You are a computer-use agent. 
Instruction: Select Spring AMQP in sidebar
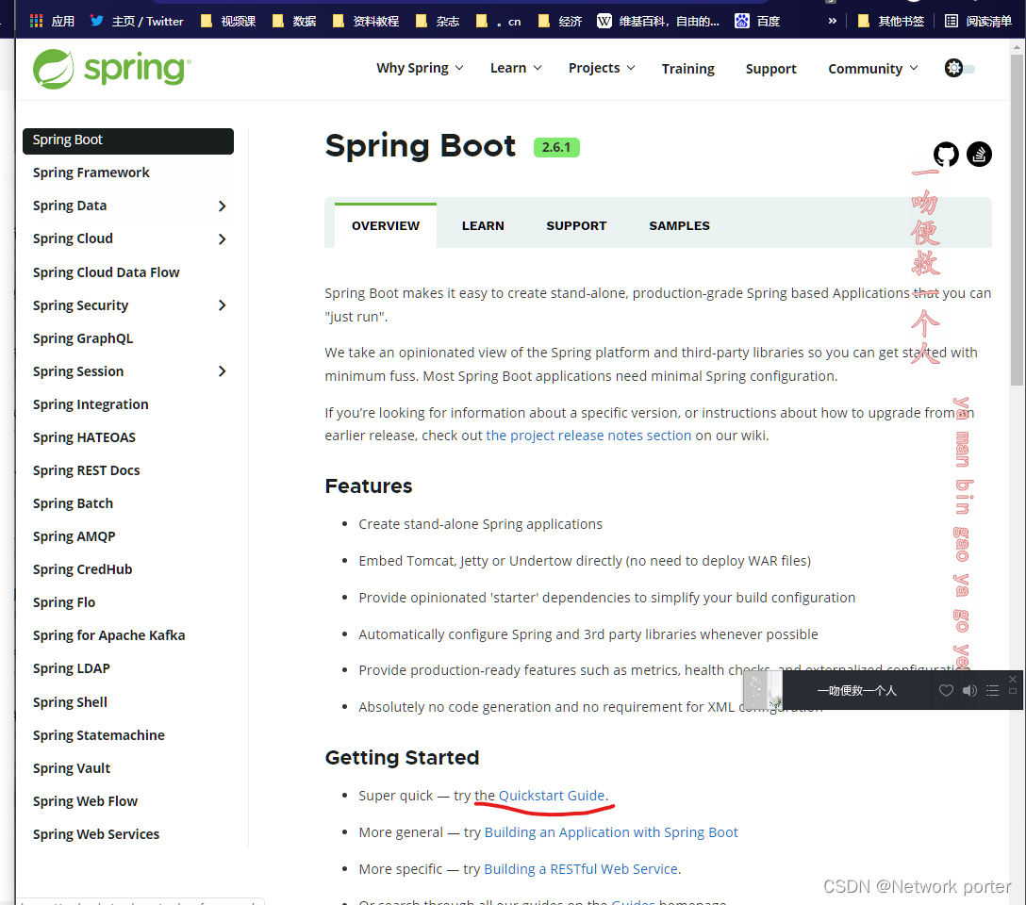[x=74, y=536]
